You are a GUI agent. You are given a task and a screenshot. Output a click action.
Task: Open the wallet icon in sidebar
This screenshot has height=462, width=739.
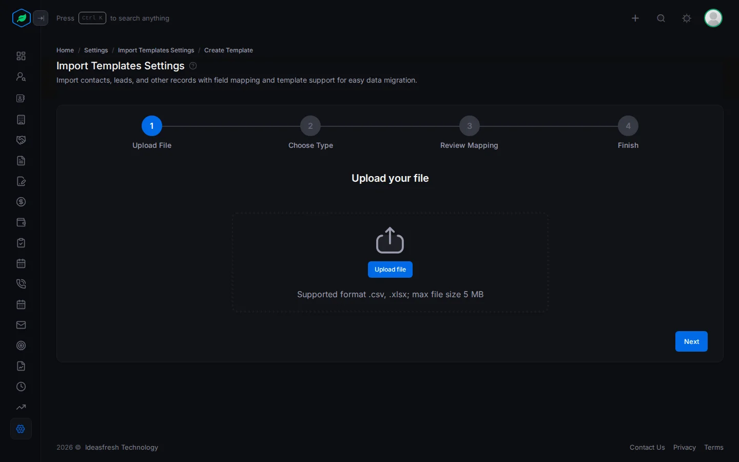coord(21,222)
